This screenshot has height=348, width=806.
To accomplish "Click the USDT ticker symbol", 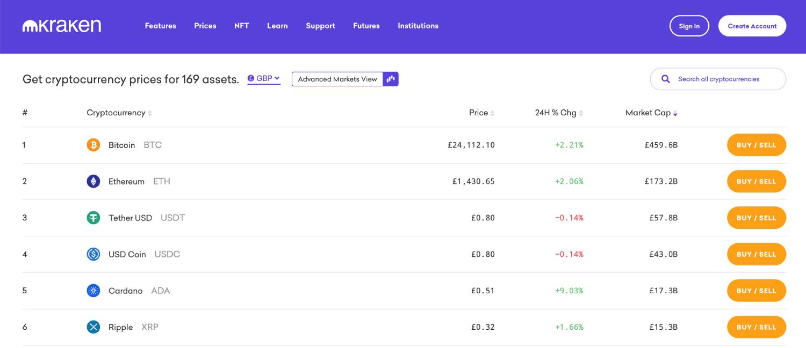I will (172, 218).
